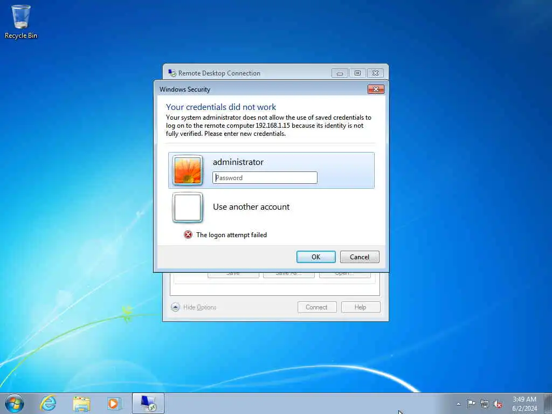Launch Internet Explorer from the taskbar
Viewport: 552px width, 414px height.
48,403
